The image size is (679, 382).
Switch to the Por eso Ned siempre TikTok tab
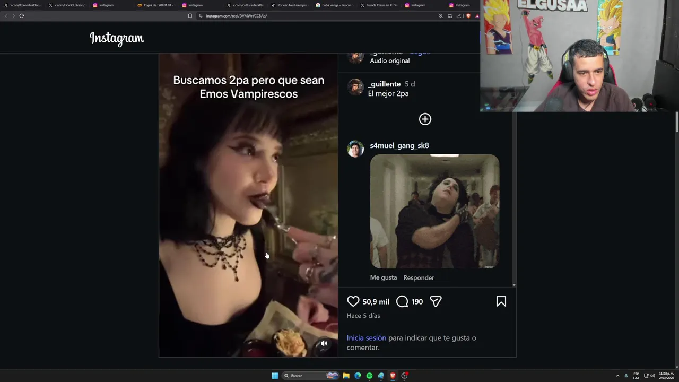(x=290, y=5)
